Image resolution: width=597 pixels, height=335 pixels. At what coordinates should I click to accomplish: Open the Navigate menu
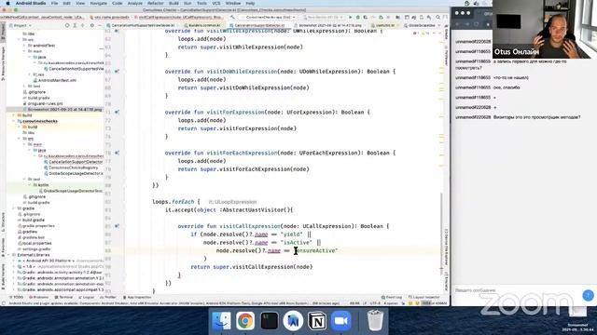[x=99, y=3]
